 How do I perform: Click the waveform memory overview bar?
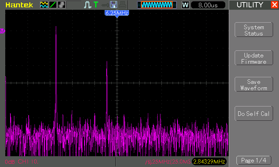click(157, 5)
